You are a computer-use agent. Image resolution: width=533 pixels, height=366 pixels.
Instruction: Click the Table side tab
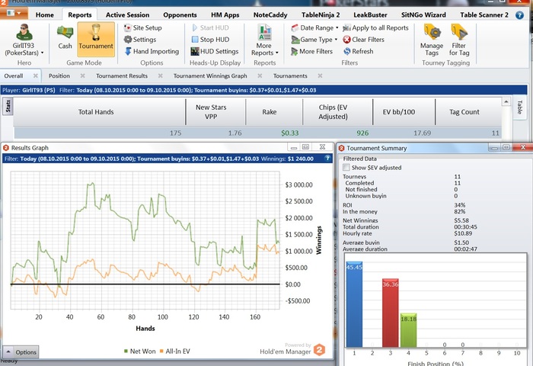coord(520,108)
